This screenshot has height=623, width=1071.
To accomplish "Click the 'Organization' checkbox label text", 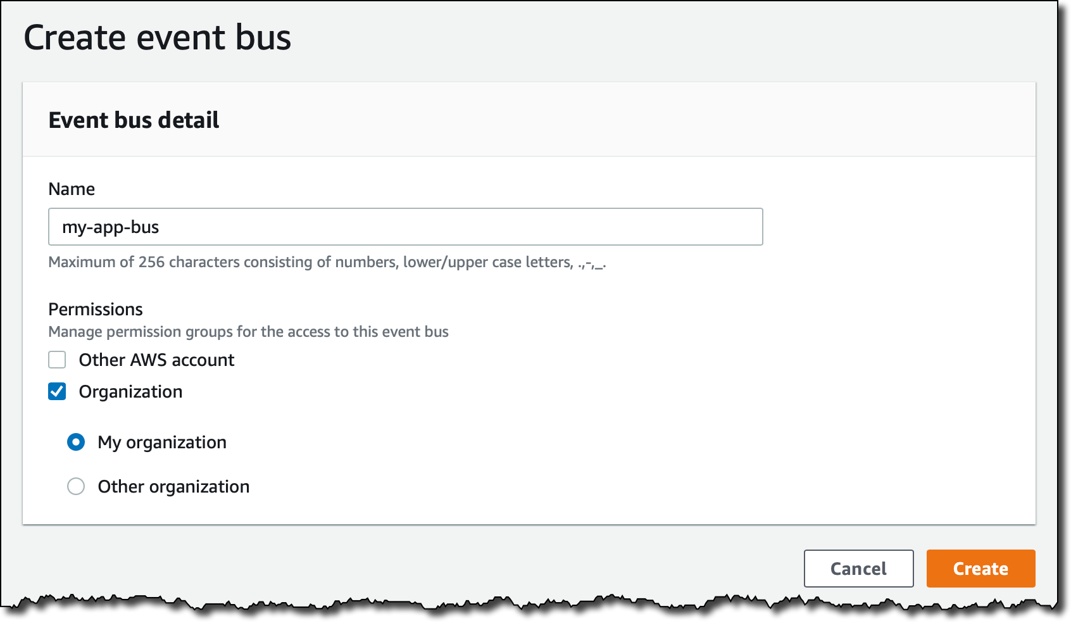I will coord(130,391).
